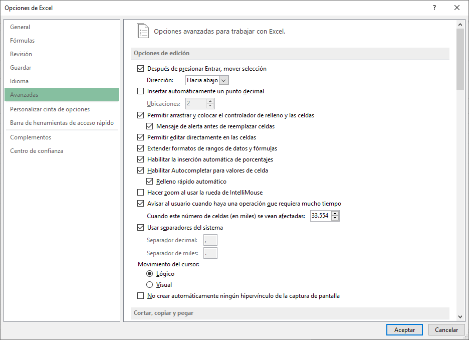Disable 'Habilitar la inserción automática de porcentajes'
Image resolution: width=469 pixels, height=340 pixels.
[141, 159]
